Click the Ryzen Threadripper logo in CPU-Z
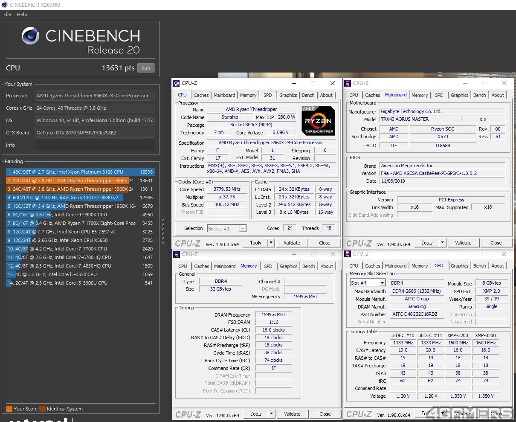 tap(318, 120)
